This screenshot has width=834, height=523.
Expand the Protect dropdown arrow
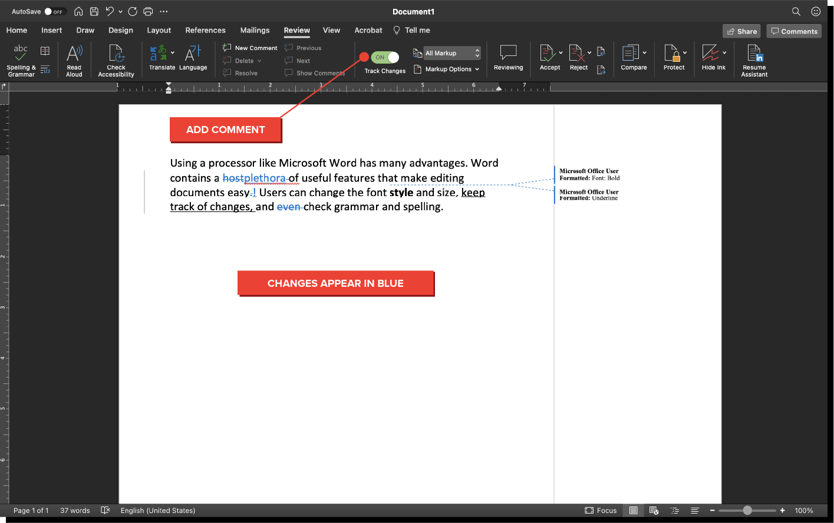pos(685,52)
